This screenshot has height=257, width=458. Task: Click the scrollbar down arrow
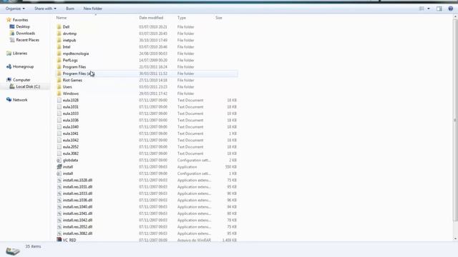pos(455,238)
